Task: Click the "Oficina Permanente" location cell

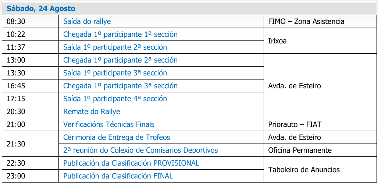Action: (x=300, y=151)
